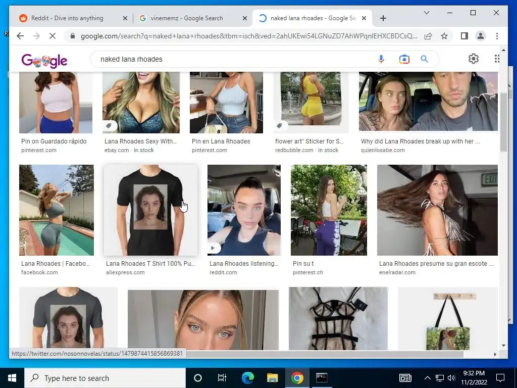This screenshot has height=388, width=517.
Task: Open the notification center icon
Action: [500, 378]
